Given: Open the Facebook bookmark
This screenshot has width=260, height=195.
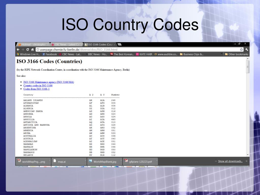Looking at the screenshot, I should [x=50, y=54].
